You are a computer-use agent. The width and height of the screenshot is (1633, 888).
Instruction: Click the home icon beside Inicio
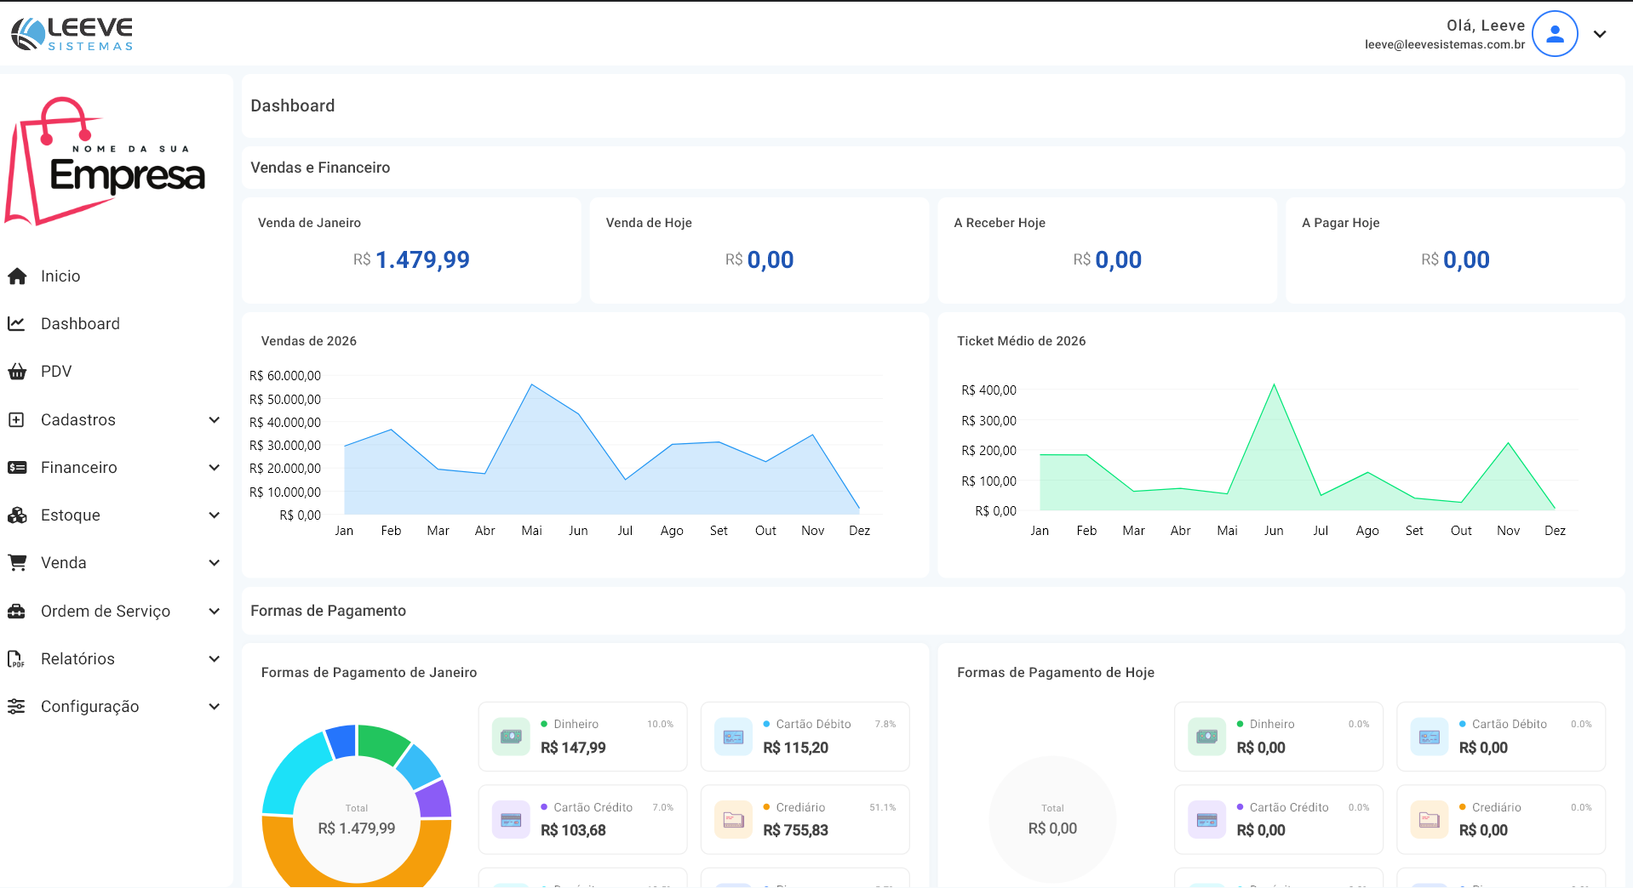tap(17, 276)
